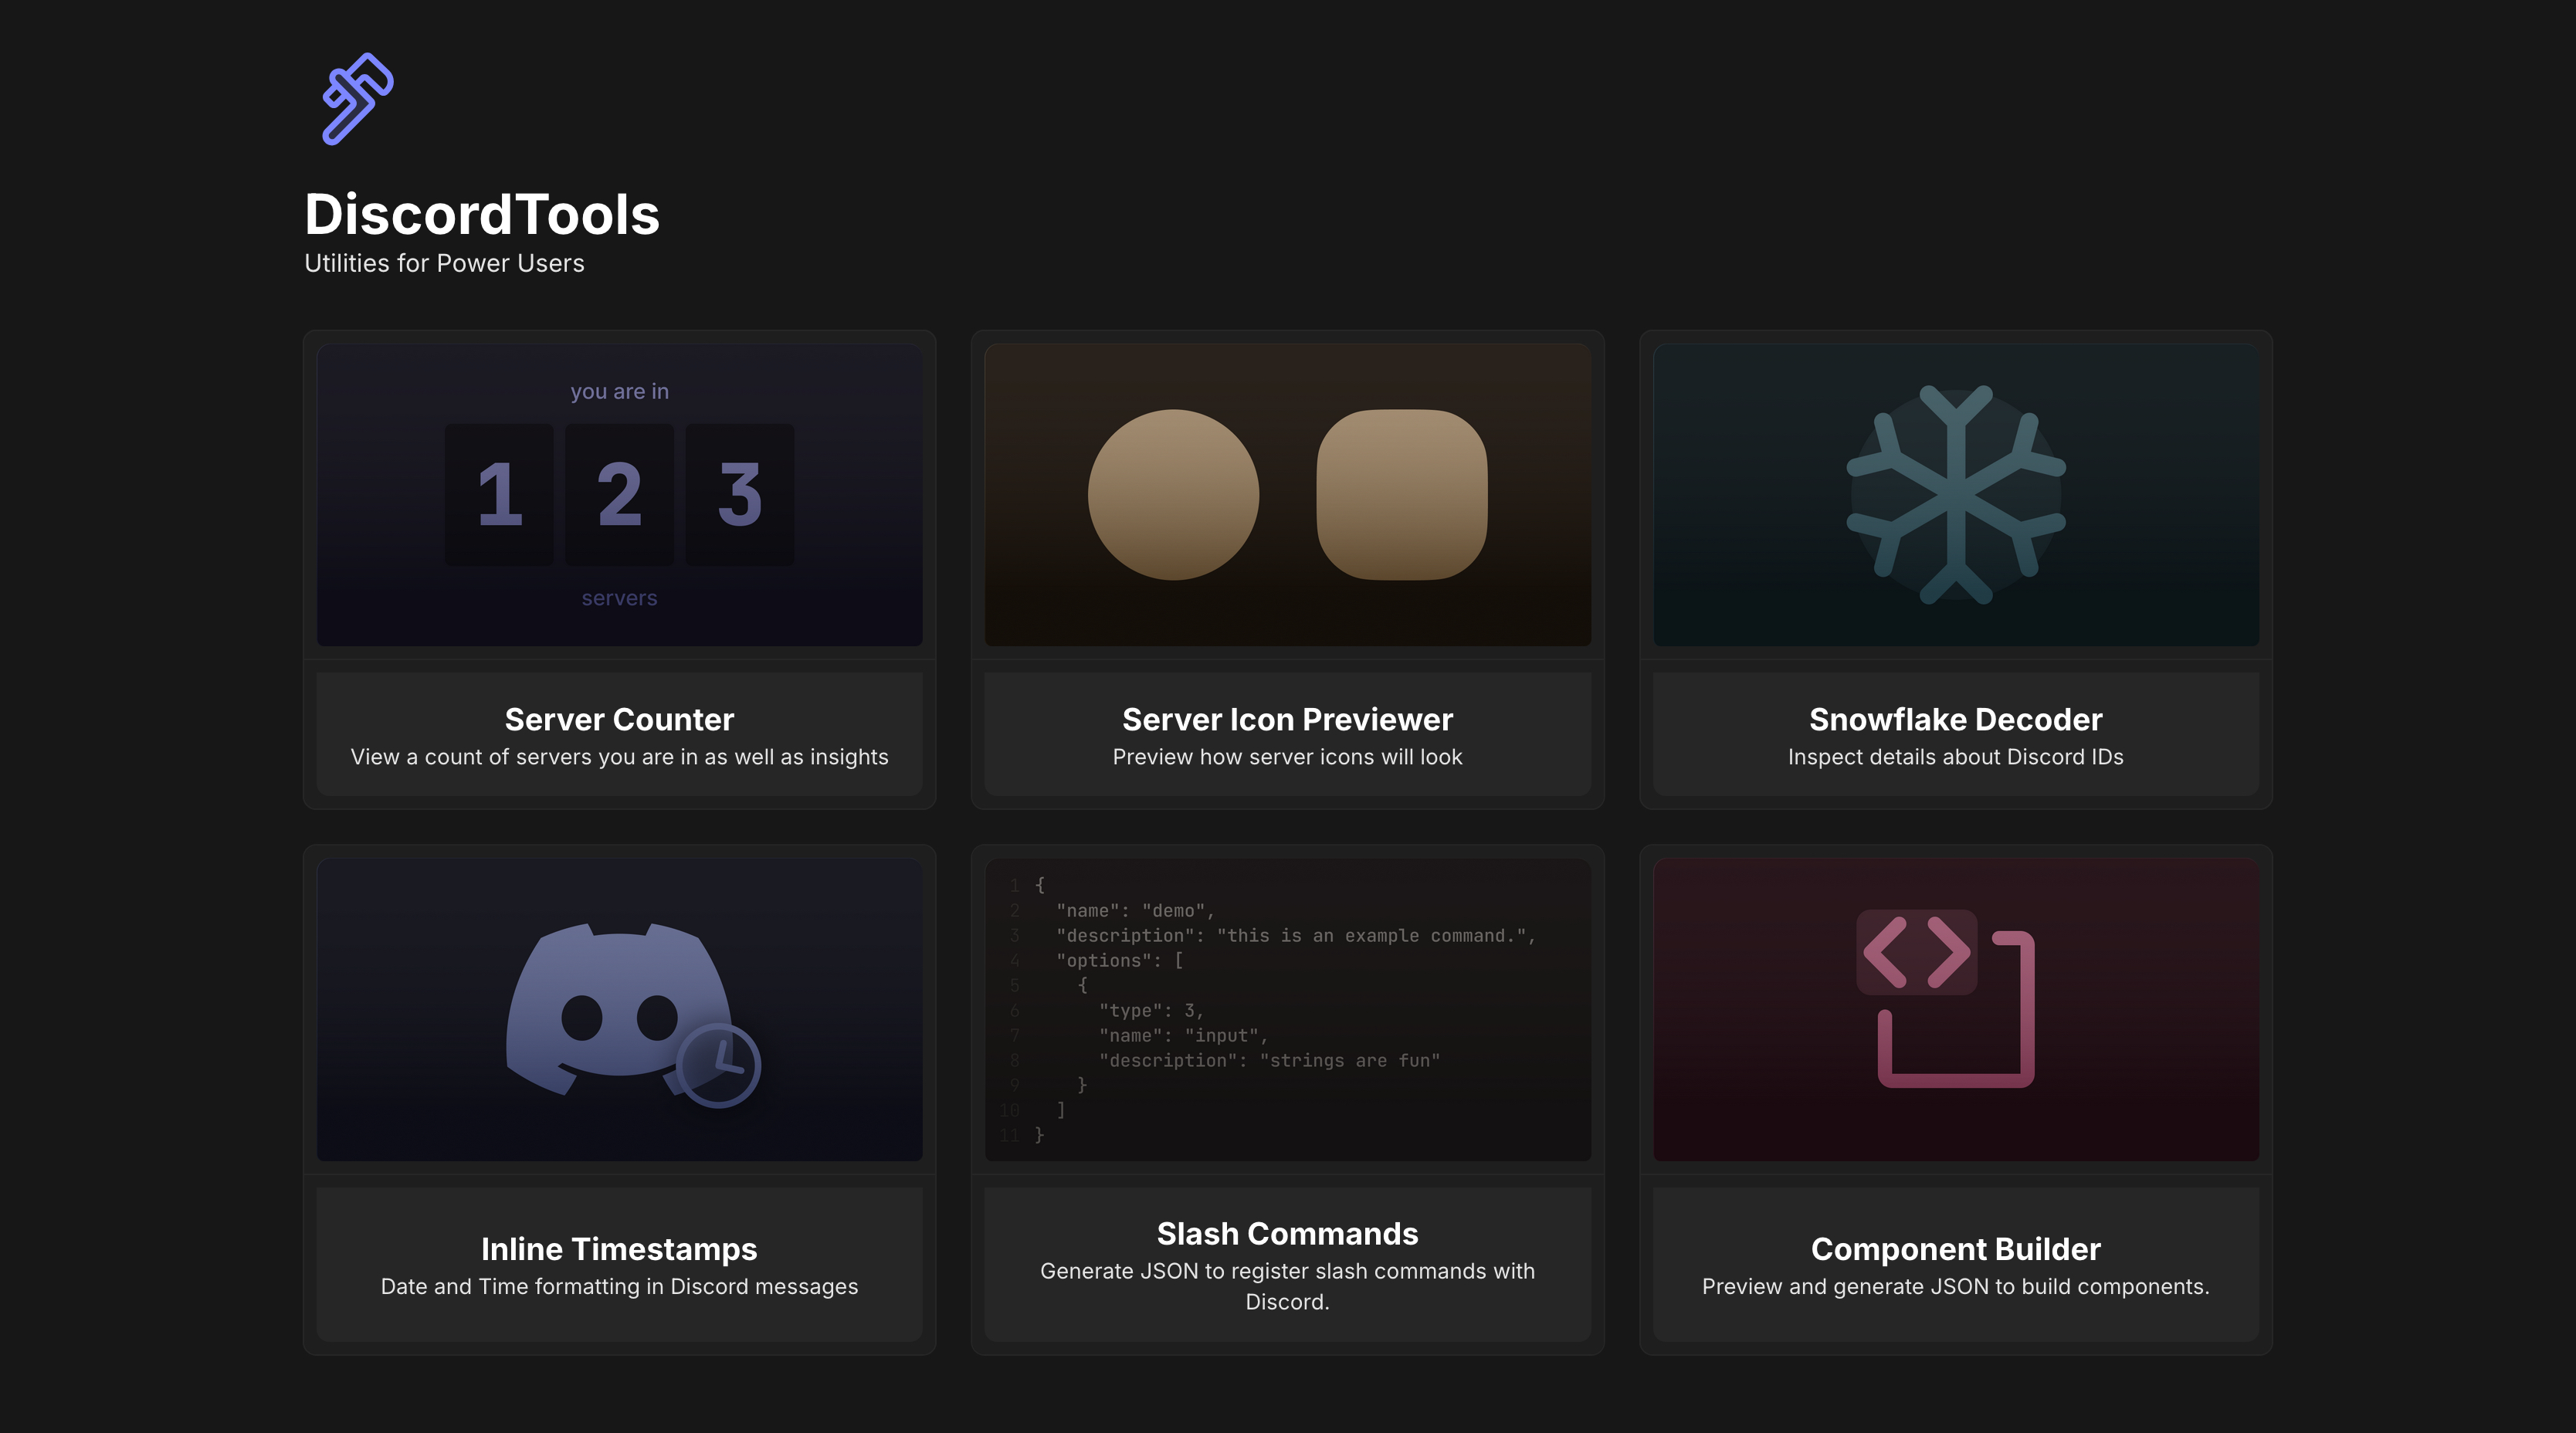Click the snowflake icon
The image size is (2576, 1433).
(x=1955, y=494)
